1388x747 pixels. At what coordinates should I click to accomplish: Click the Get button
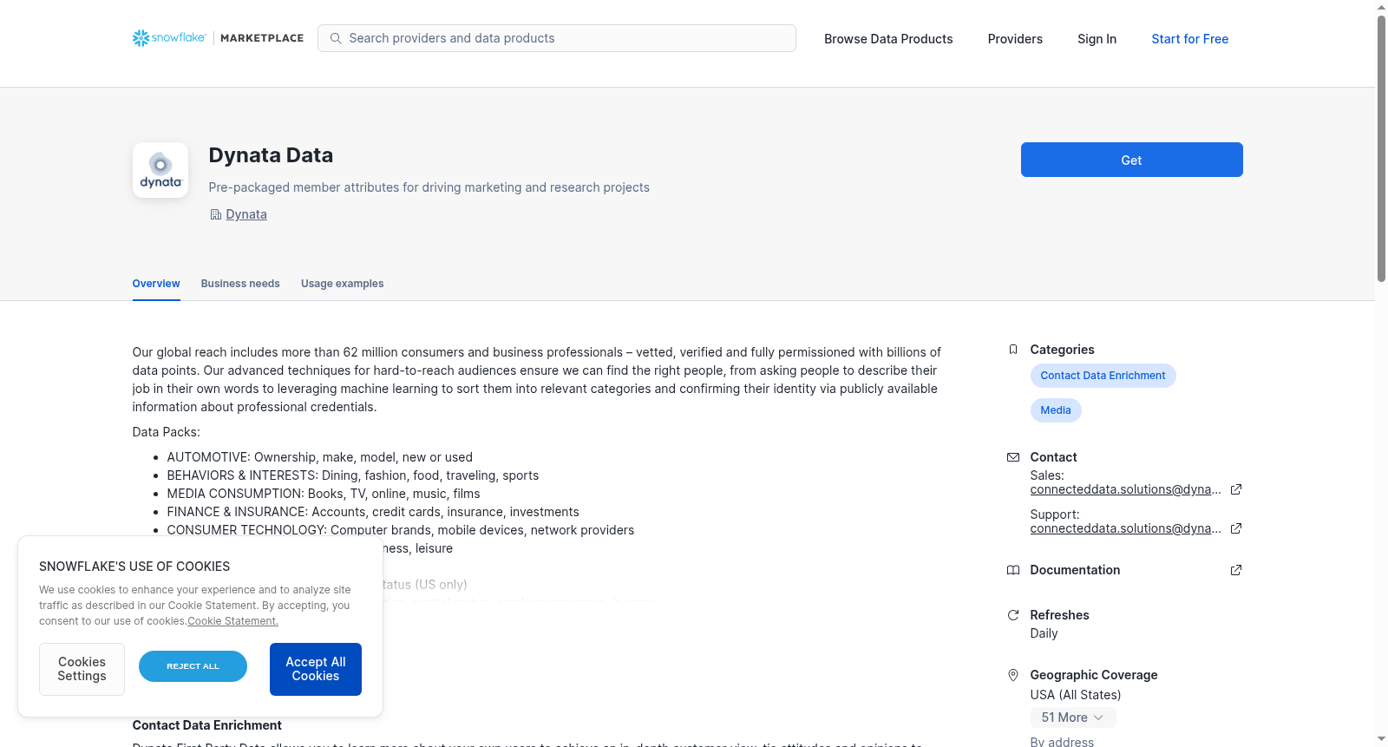[1132, 160]
